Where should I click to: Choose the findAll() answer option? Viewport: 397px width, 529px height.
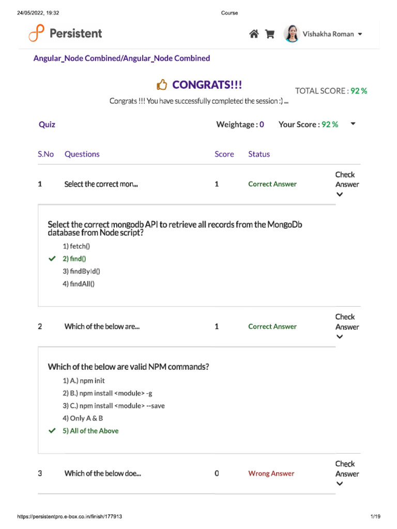click(x=82, y=284)
